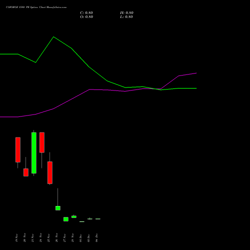The image size is (250, 250).
Task: Select the green candlestick for 27 Nov
Action: (x=66, y=219)
